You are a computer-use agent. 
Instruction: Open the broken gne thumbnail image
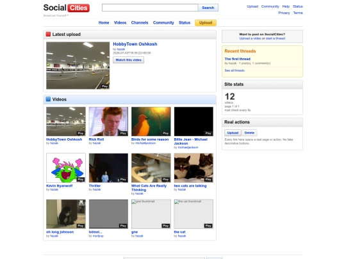pos(151,214)
